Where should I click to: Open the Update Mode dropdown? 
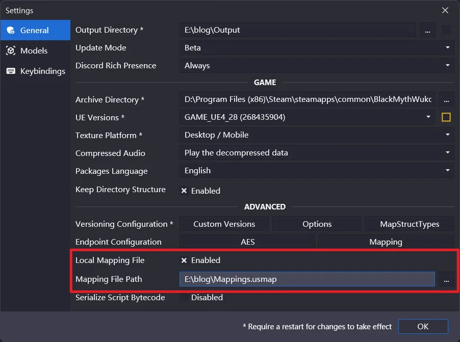pyautogui.click(x=316, y=48)
